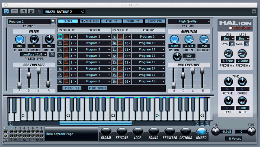
Task: Click the Write automation W button
Action: 31,11
